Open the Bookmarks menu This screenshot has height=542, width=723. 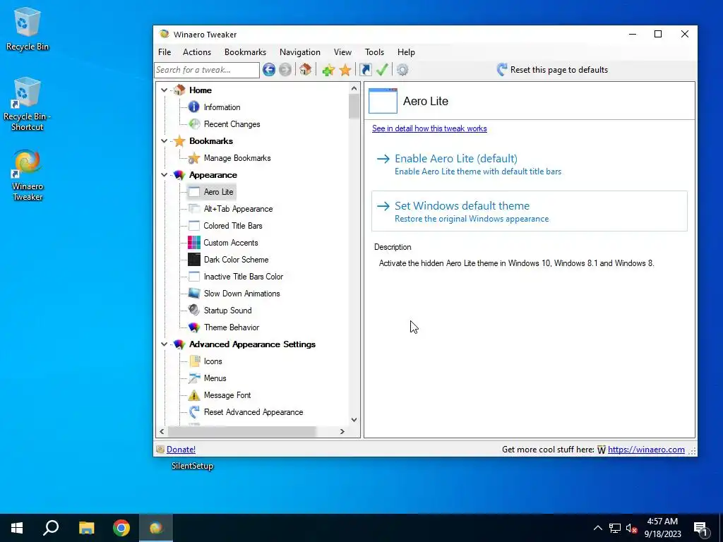[245, 52]
